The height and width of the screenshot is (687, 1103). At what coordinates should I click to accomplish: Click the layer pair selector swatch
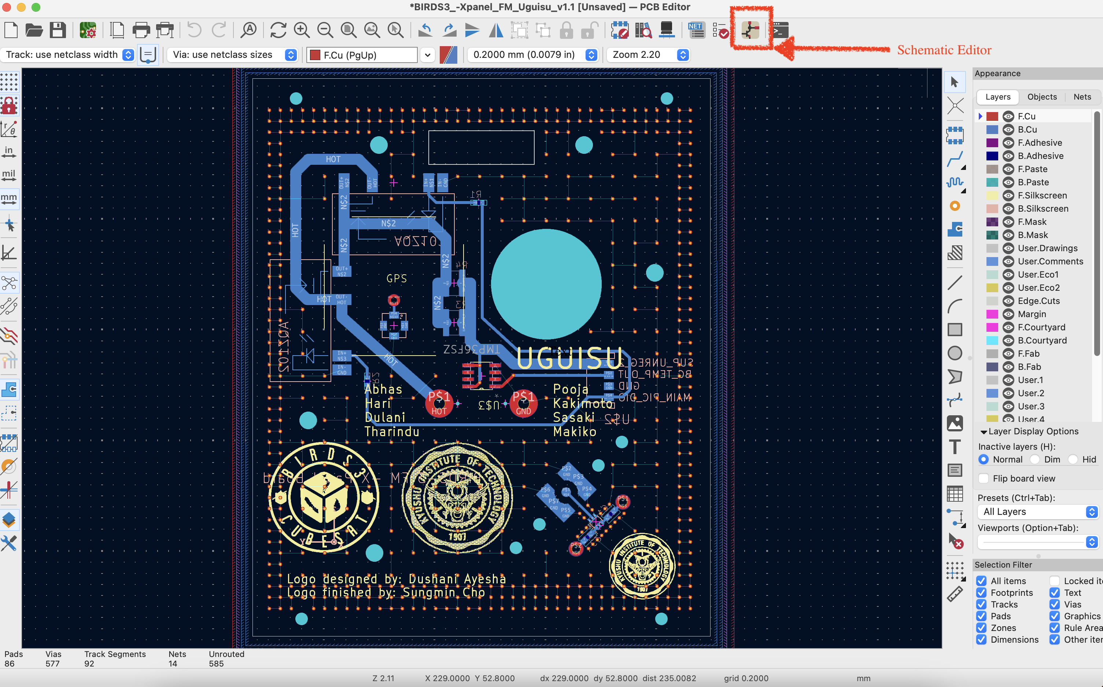[448, 55]
